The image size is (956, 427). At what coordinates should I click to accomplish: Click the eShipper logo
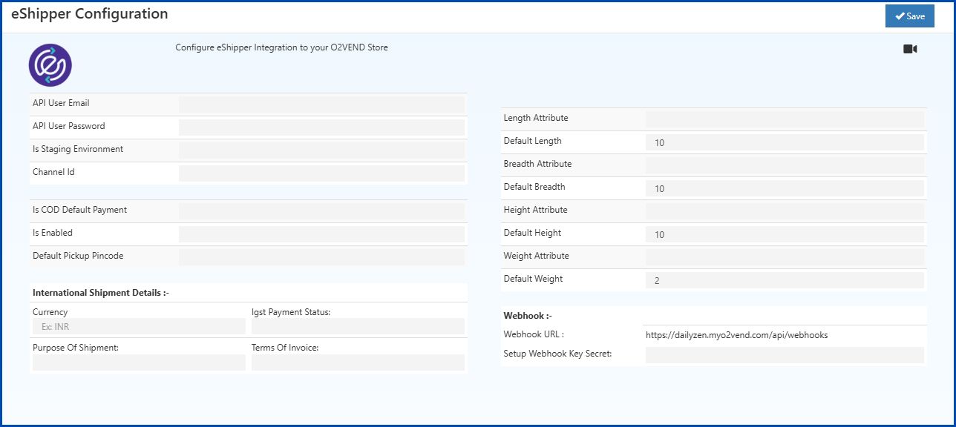[x=50, y=65]
